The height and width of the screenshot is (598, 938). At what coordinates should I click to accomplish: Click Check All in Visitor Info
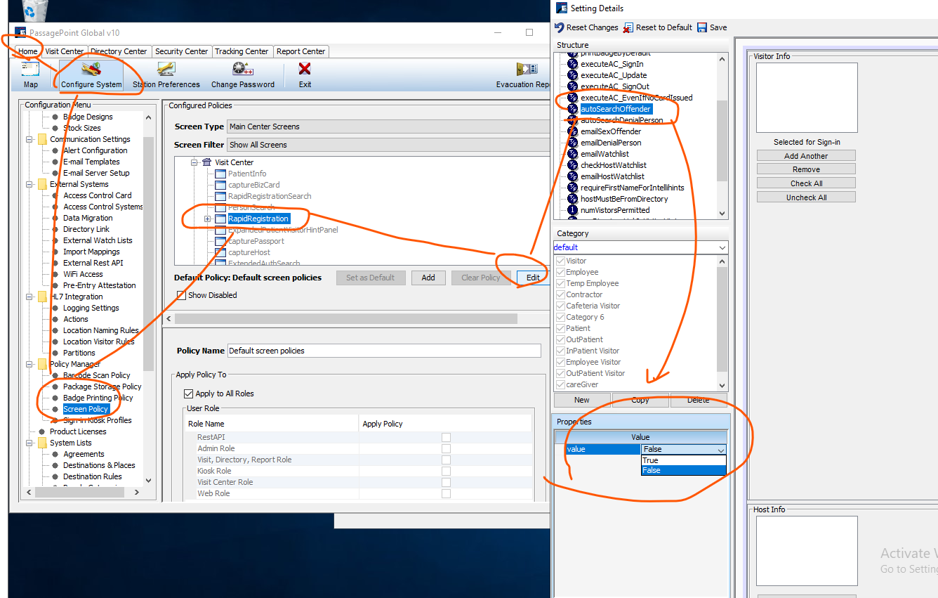[806, 183]
